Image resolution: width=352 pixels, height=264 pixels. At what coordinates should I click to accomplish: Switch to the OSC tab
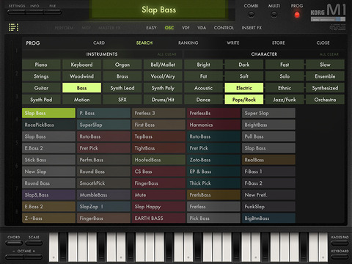click(x=169, y=28)
